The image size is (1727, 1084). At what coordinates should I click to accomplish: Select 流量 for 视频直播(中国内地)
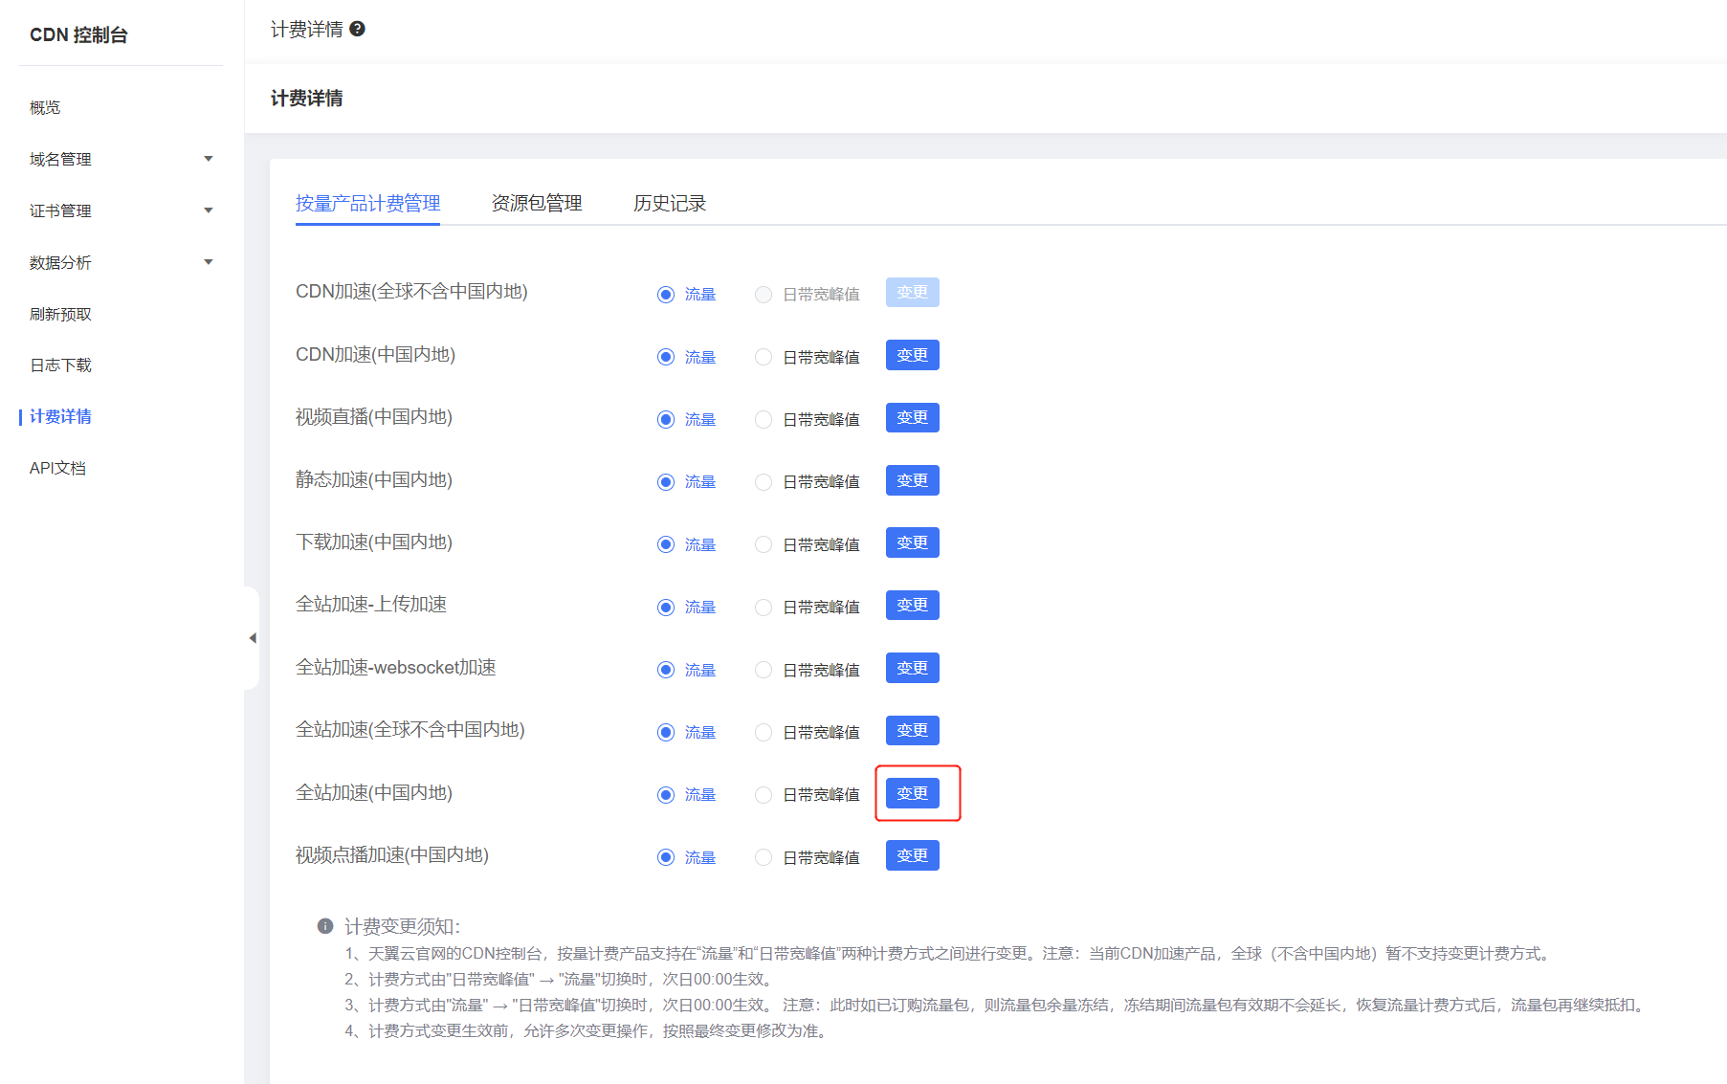coord(686,419)
